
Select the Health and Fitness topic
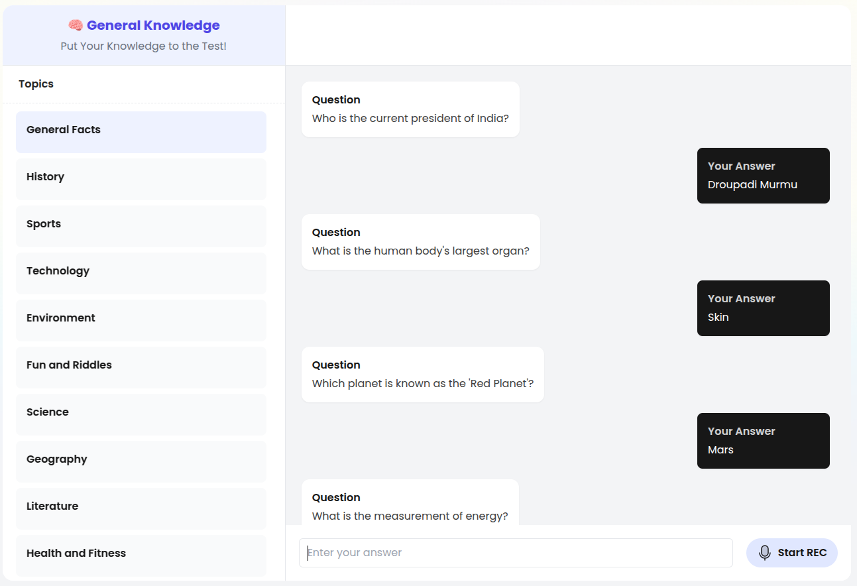tap(141, 556)
